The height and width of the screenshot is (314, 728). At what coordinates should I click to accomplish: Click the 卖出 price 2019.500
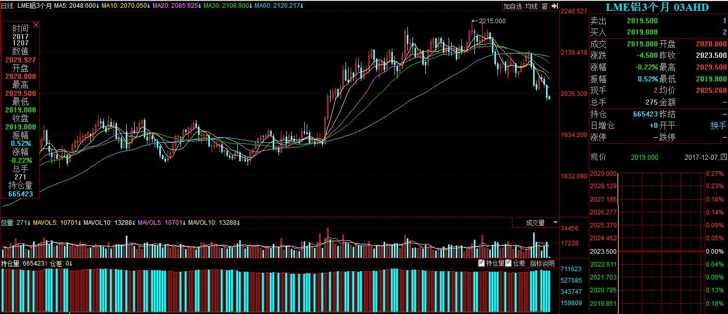pyautogui.click(x=642, y=21)
